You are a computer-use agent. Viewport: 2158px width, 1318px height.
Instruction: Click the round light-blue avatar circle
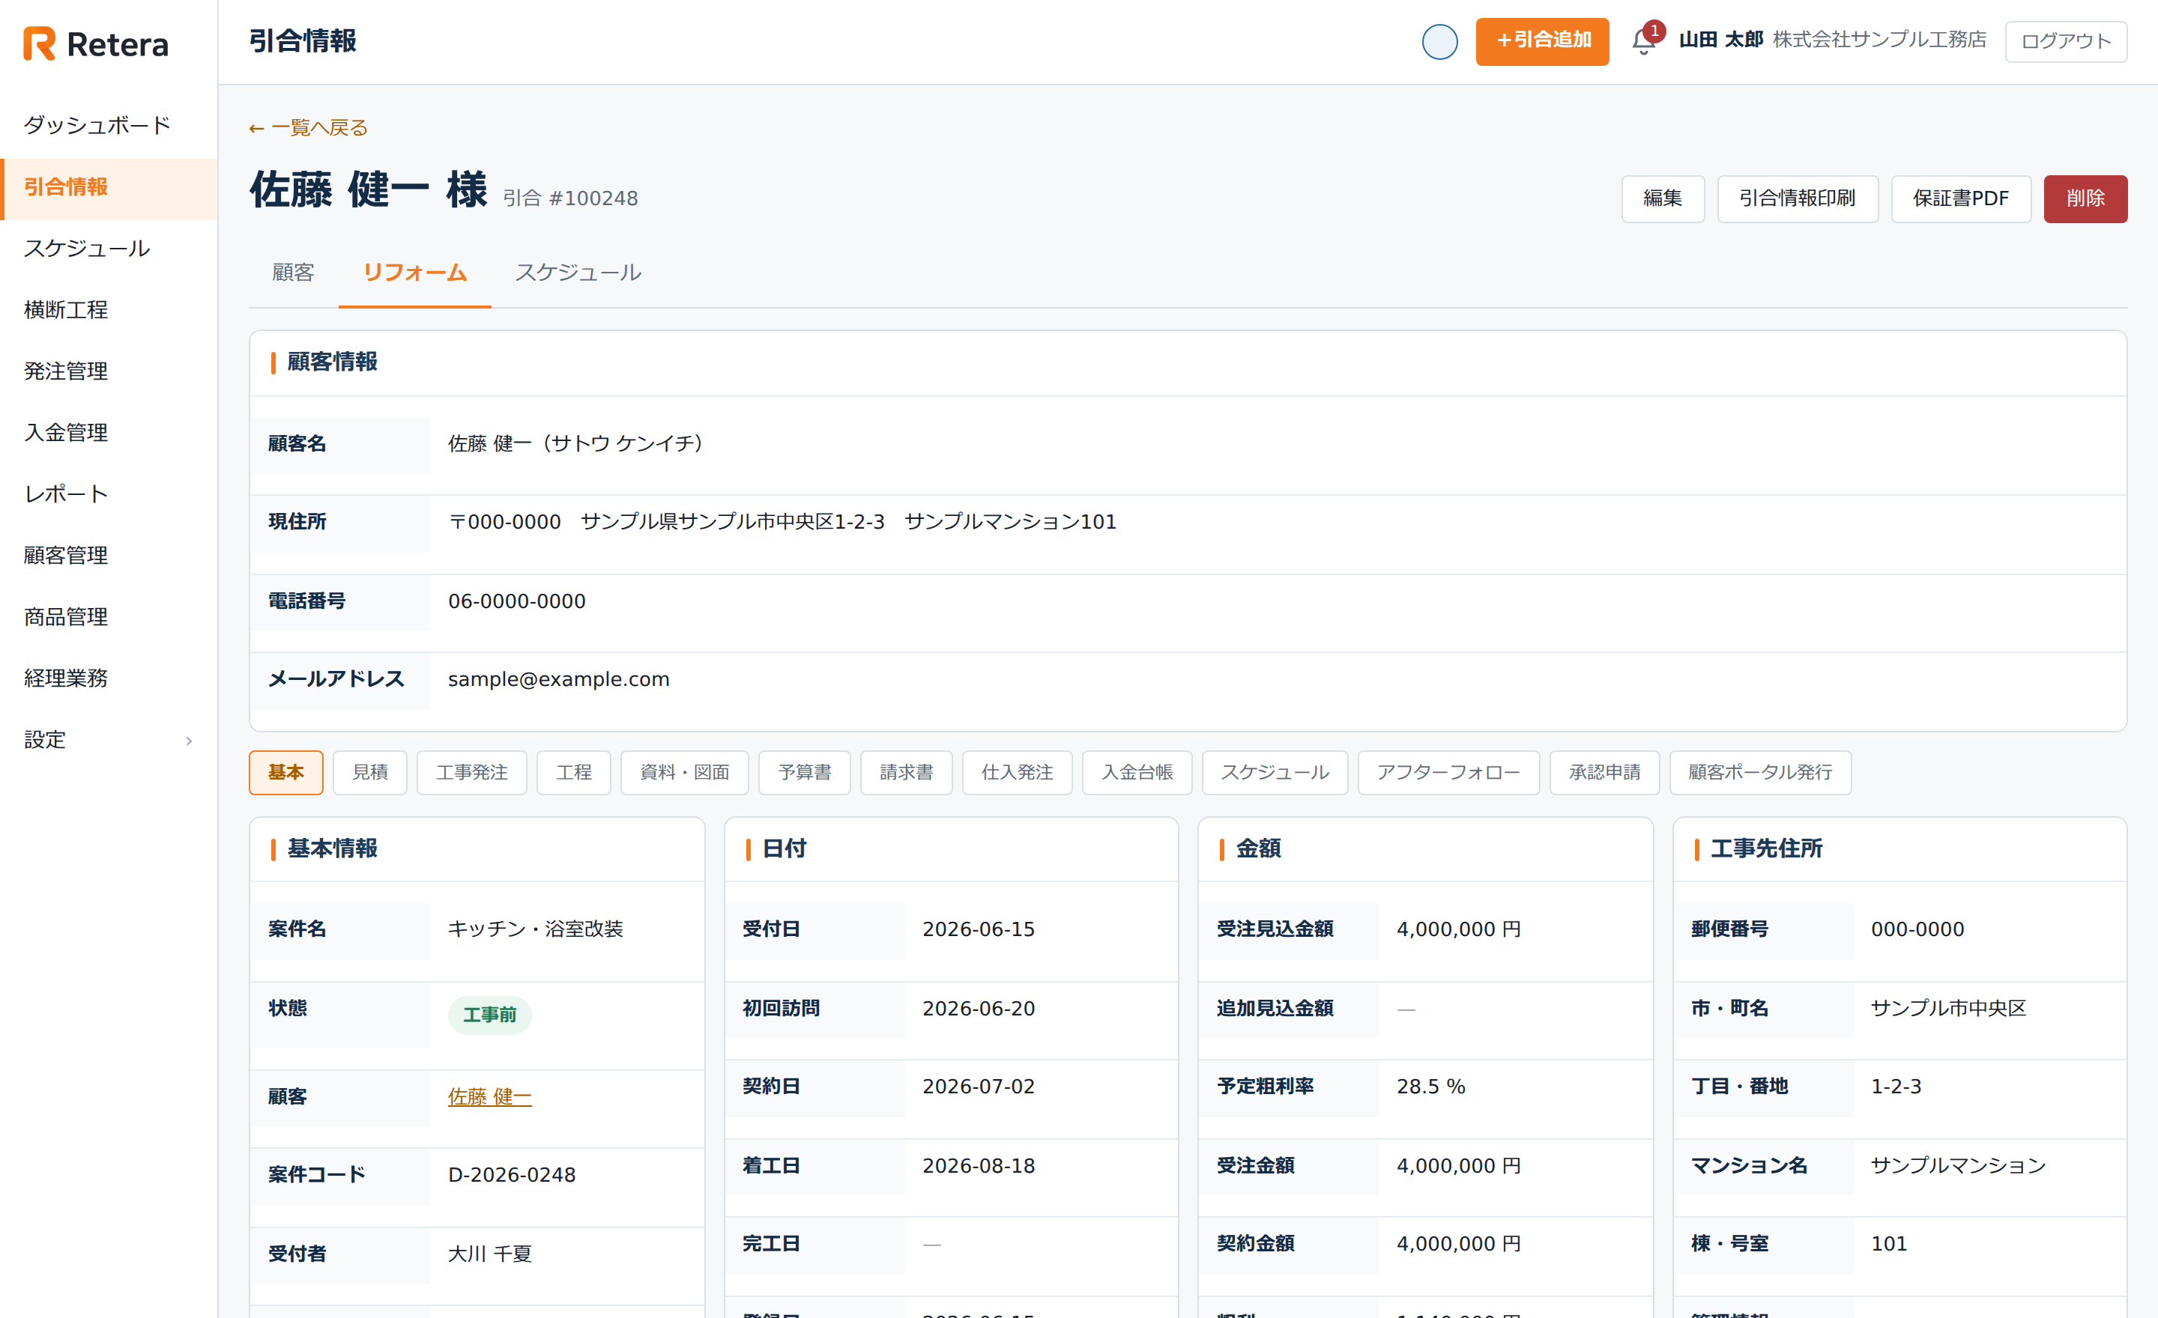tap(1439, 42)
